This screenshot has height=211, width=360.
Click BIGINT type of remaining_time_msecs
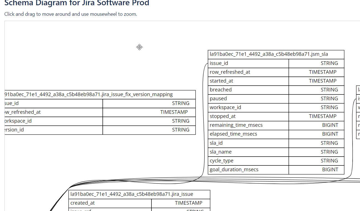[330, 125]
